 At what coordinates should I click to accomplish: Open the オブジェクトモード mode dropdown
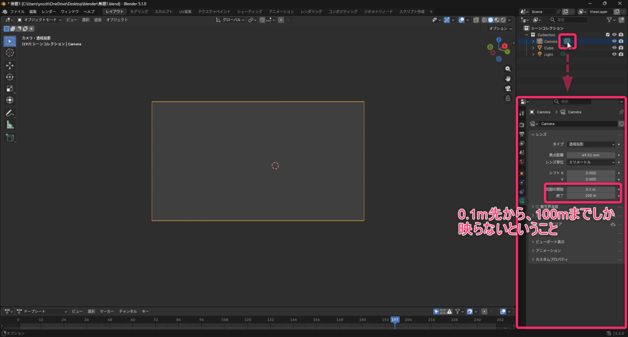(39, 20)
